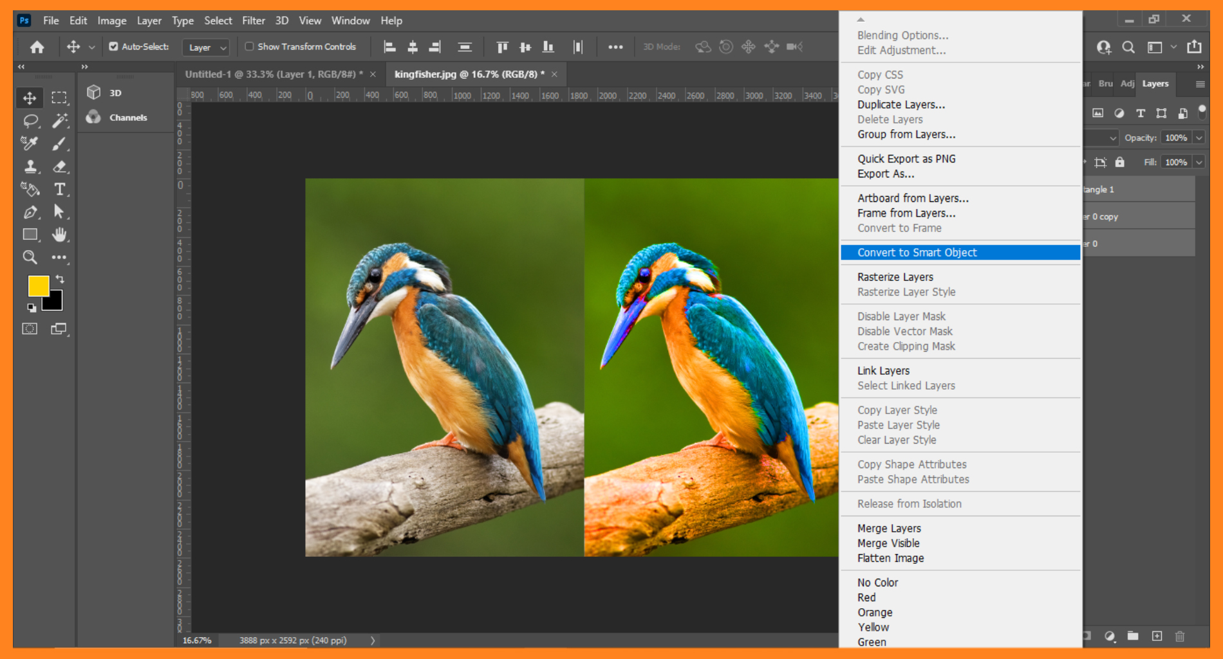
Task: Open the Layer auto-select target dropdown
Action: click(205, 47)
